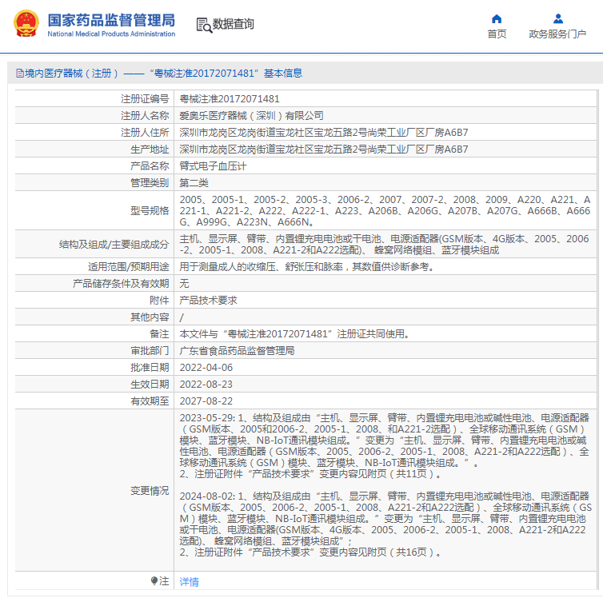The height and width of the screenshot is (598, 603).
Task: Click 生效日期 row label
Action: (x=150, y=385)
